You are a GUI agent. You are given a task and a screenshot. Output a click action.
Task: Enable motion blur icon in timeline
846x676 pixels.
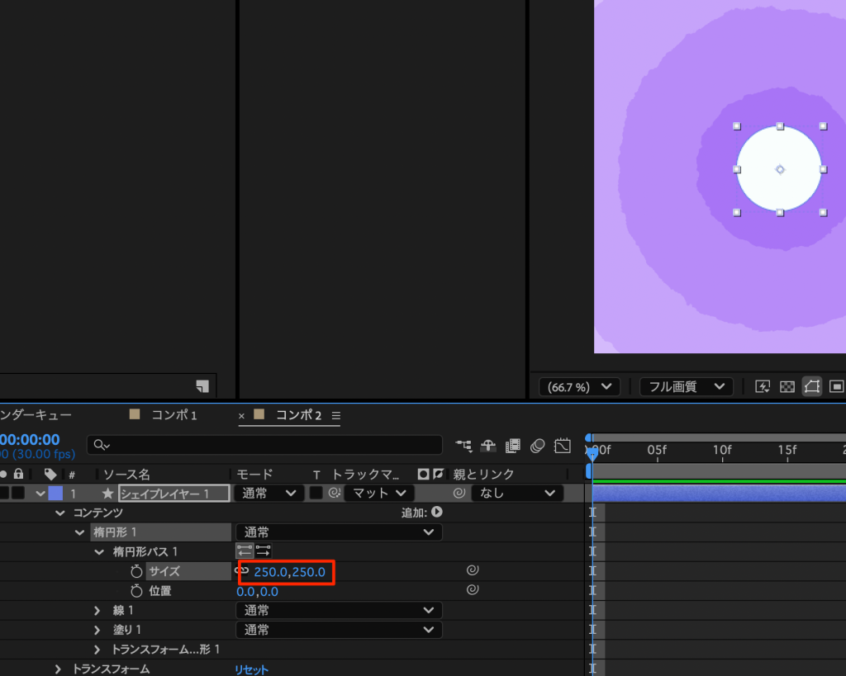coord(538,446)
